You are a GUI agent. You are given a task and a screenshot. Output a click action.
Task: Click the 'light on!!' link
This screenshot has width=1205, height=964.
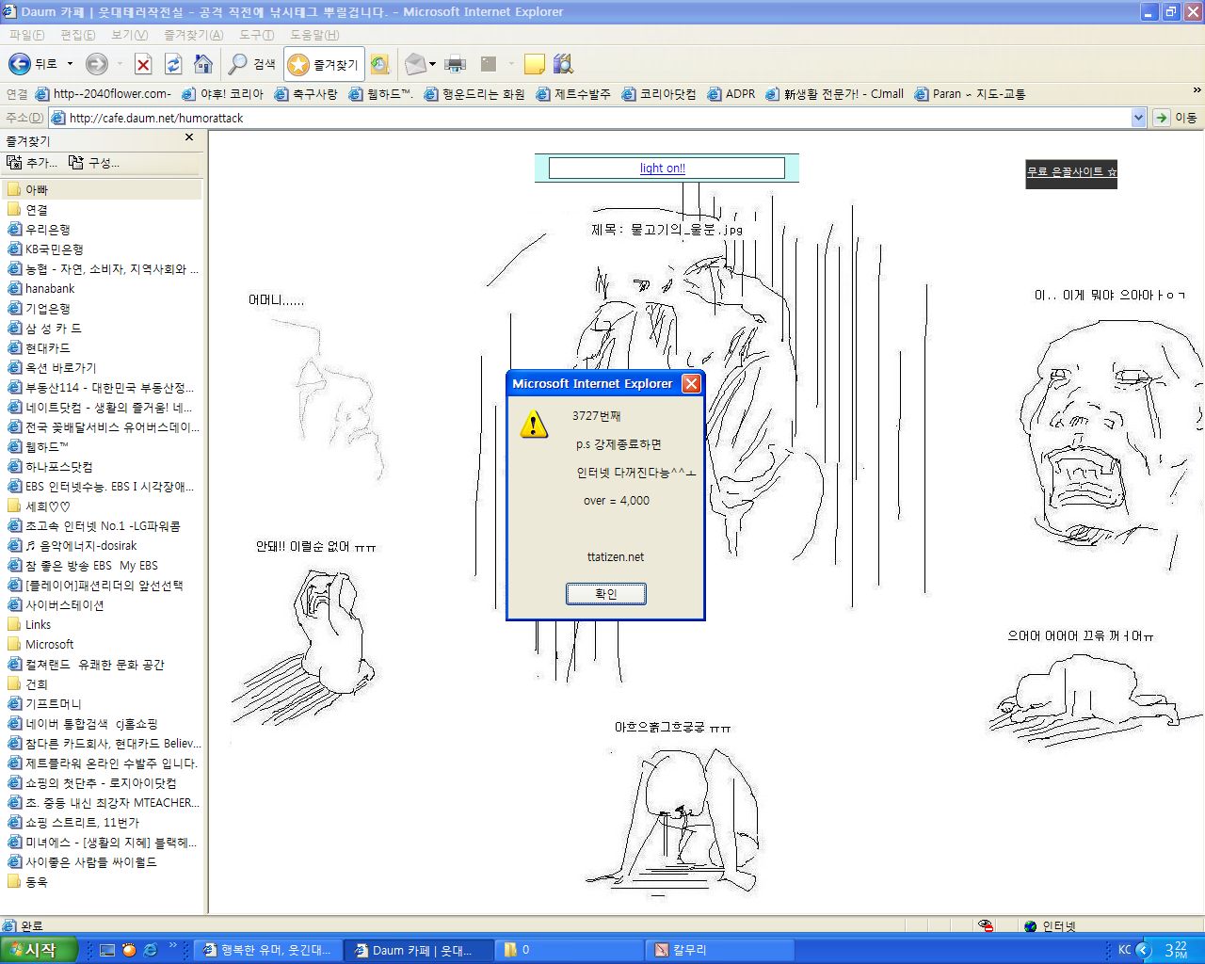[663, 169]
